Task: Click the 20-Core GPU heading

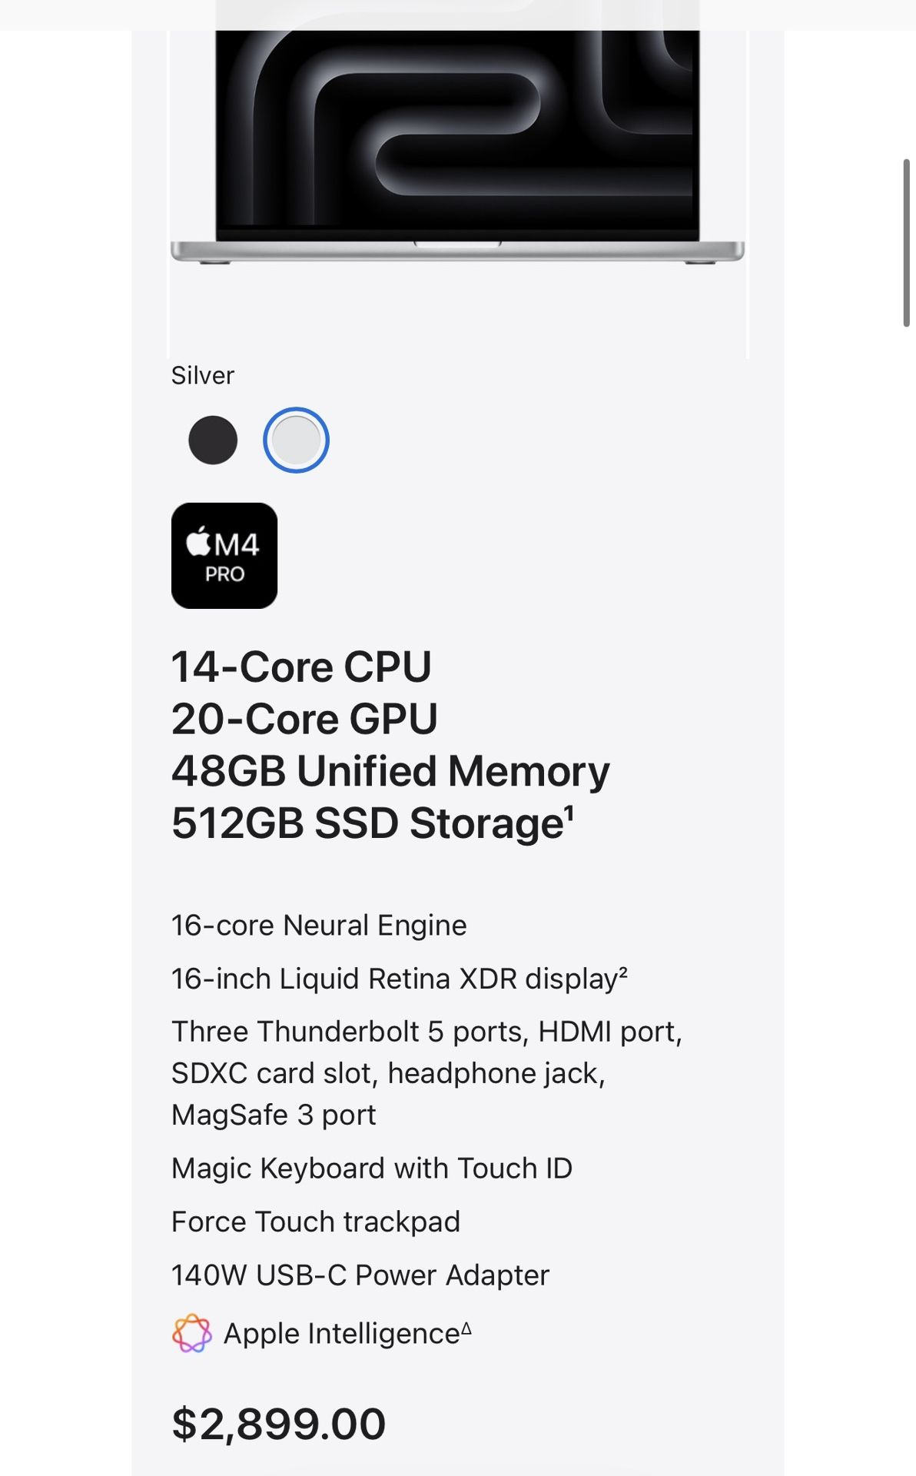Action: pyautogui.click(x=304, y=719)
